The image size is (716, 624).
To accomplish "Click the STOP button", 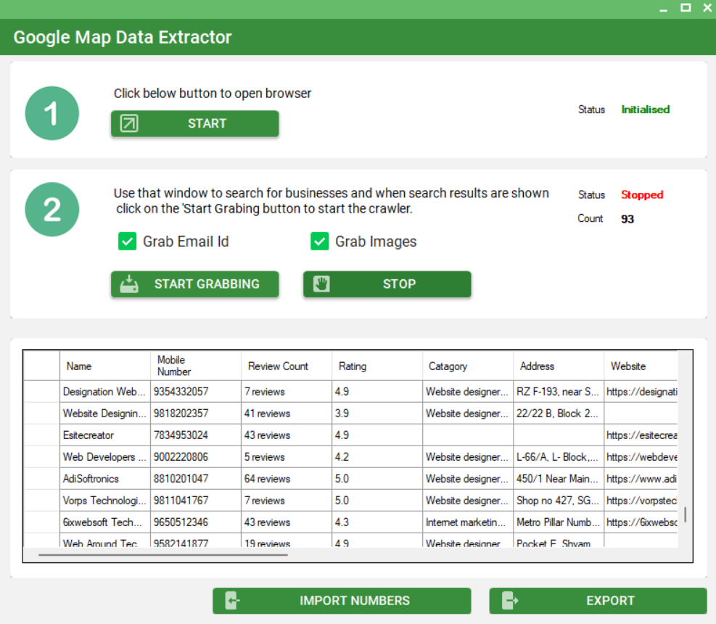I will click(387, 284).
